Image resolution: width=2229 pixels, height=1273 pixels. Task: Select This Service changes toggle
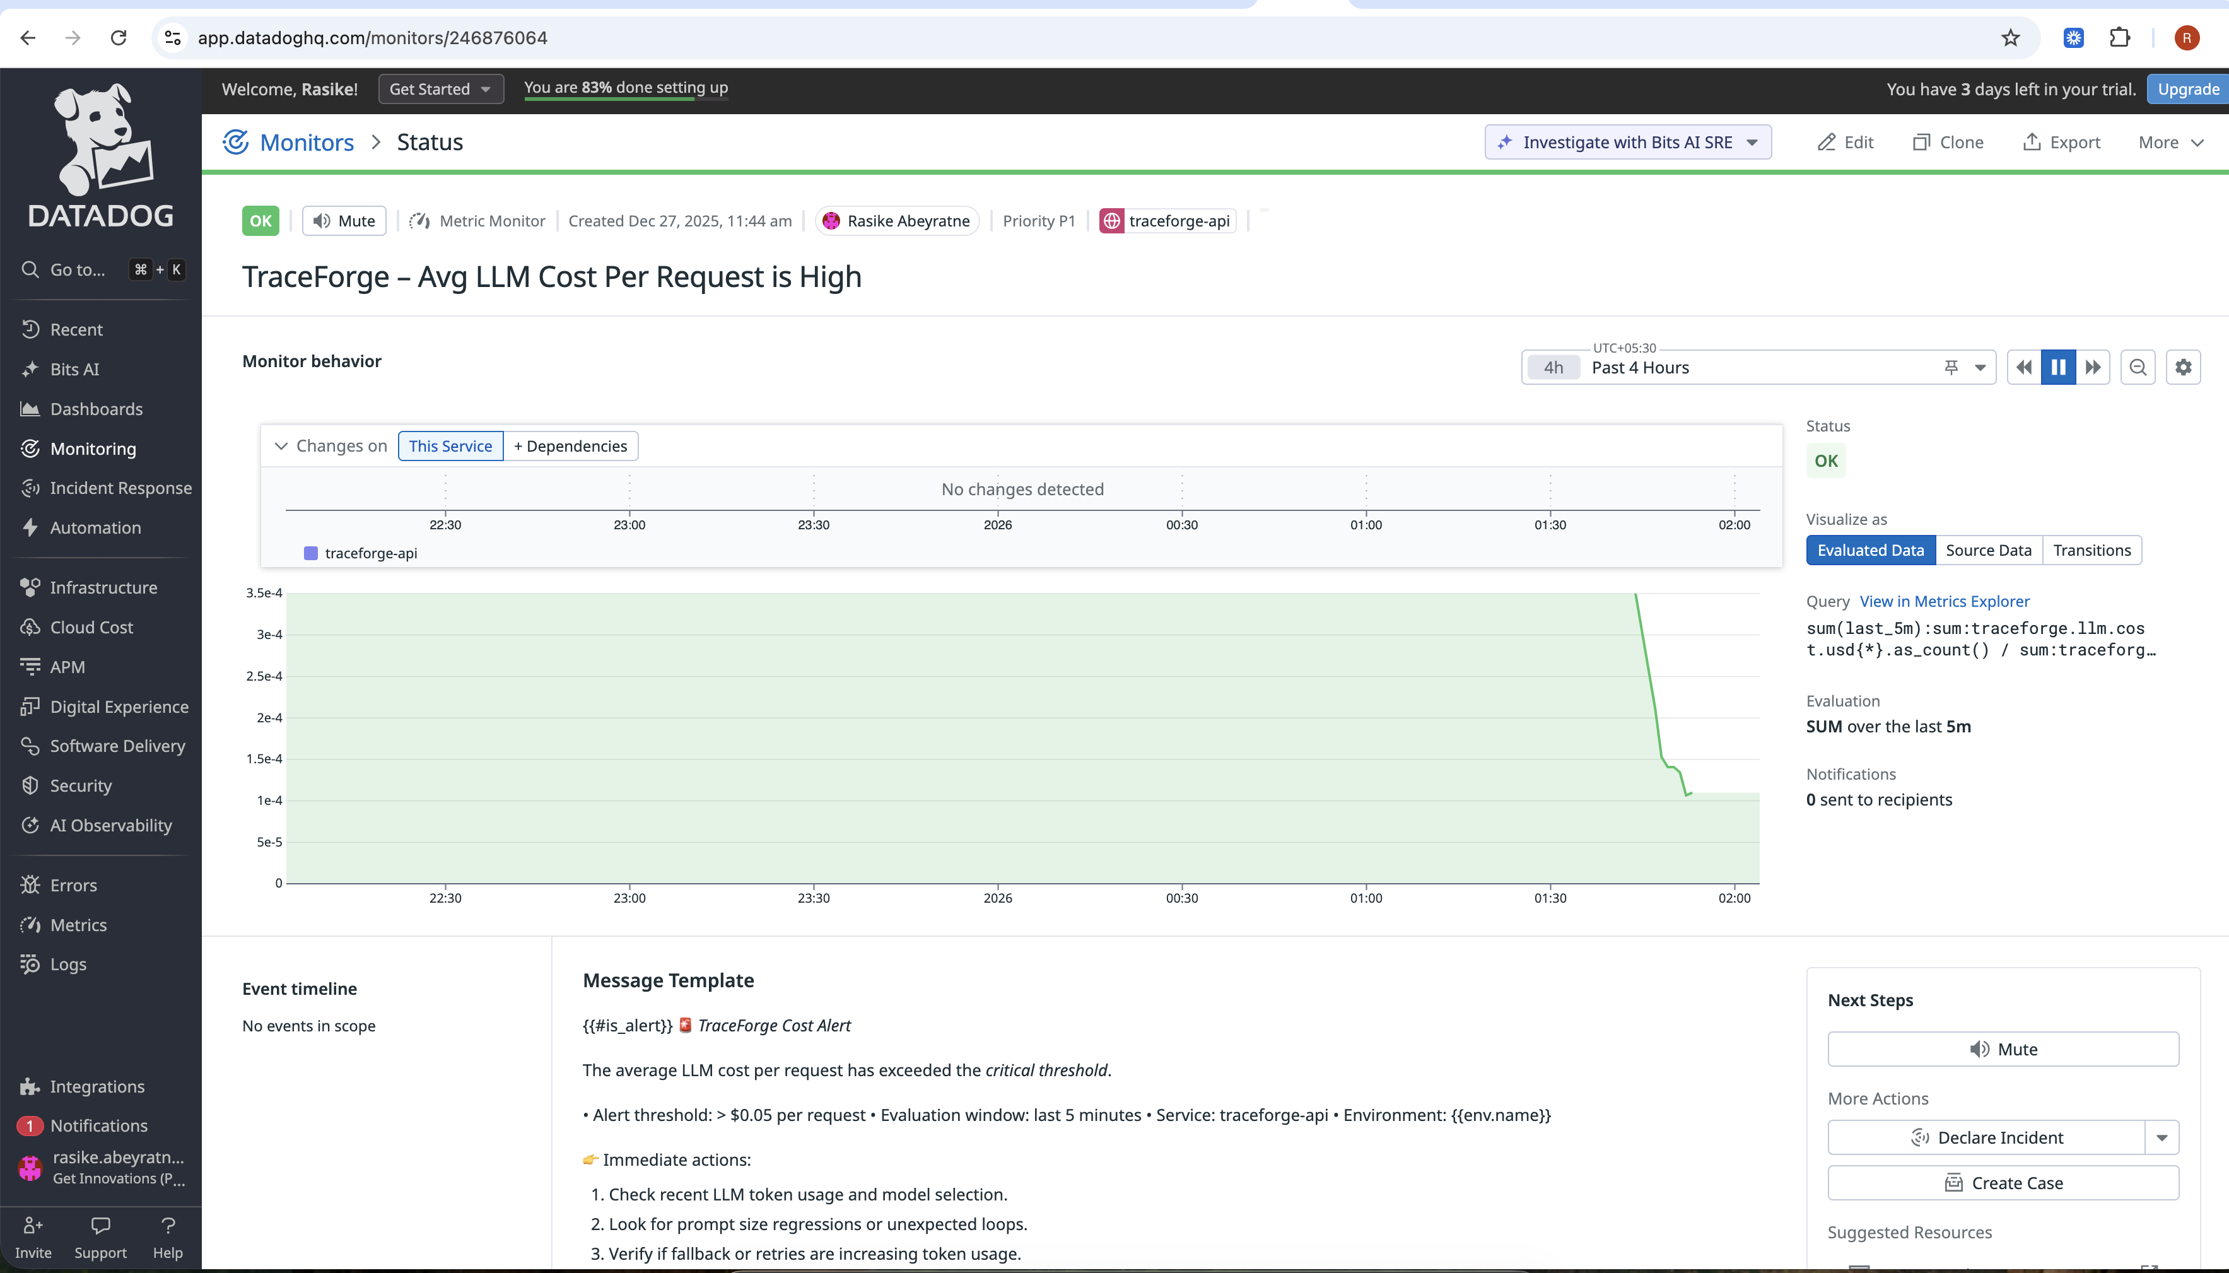(450, 446)
